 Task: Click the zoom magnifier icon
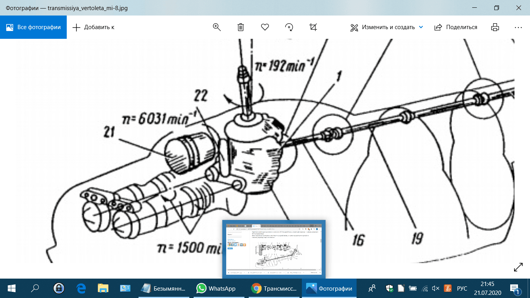[x=217, y=27]
